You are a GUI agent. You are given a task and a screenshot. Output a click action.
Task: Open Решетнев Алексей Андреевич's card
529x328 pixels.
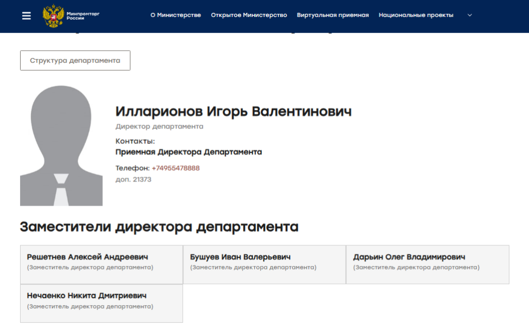[102, 265]
